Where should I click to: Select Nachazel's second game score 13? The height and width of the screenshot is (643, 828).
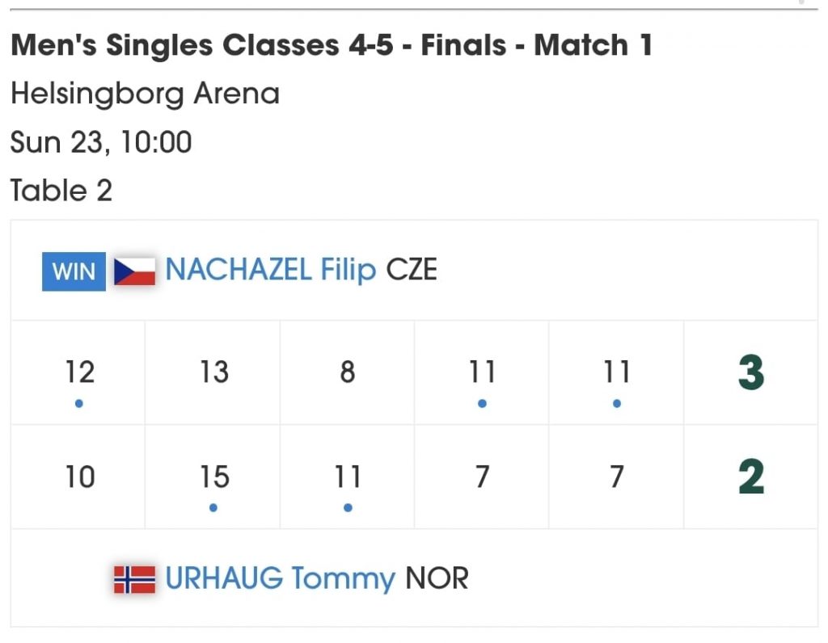point(214,372)
